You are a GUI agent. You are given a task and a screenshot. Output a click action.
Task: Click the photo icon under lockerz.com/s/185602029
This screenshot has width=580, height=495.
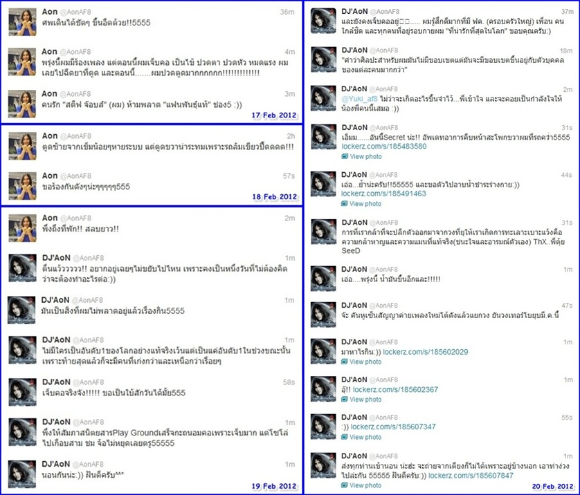coord(345,362)
